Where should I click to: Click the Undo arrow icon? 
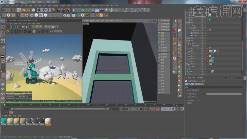(x=4, y=10)
